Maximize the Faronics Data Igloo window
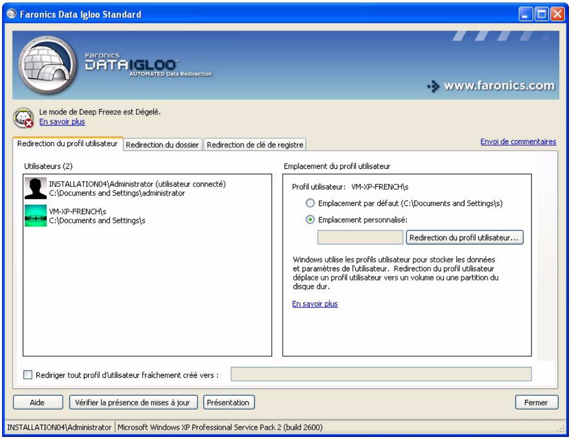The height and width of the screenshot is (439, 571). [x=542, y=14]
